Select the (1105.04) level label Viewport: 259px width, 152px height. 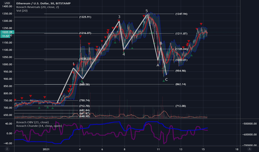(x=181, y=49)
